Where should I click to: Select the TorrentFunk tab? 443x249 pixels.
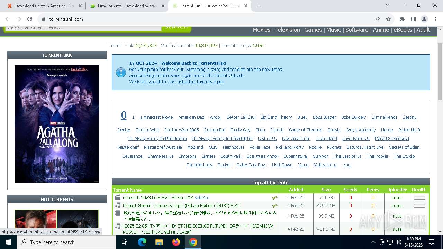(209, 6)
